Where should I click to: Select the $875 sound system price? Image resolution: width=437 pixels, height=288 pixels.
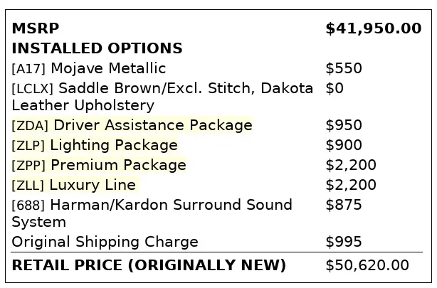tap(344, 205)
